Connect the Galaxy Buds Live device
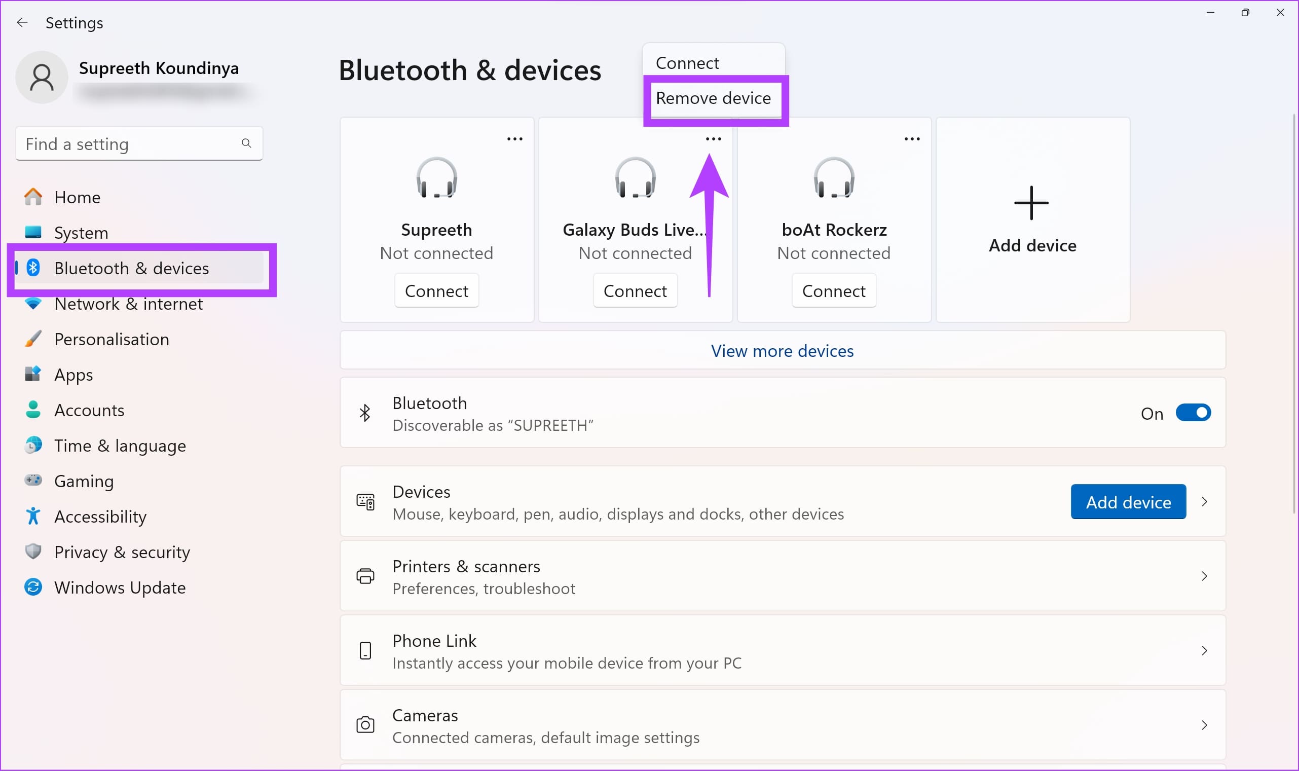 point(635,290)
